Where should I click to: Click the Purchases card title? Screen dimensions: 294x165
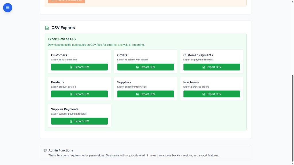[191, 82]
